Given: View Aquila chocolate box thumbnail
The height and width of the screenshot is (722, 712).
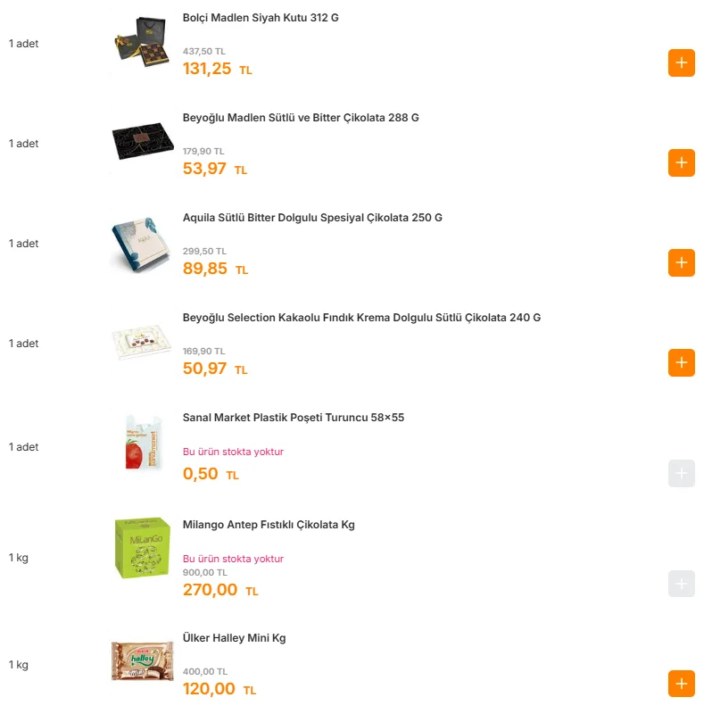Looking at the screenshot, I should [x=143, y=242].
